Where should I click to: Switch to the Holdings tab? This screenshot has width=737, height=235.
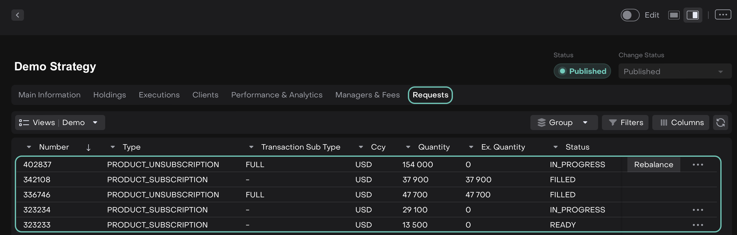110,95
